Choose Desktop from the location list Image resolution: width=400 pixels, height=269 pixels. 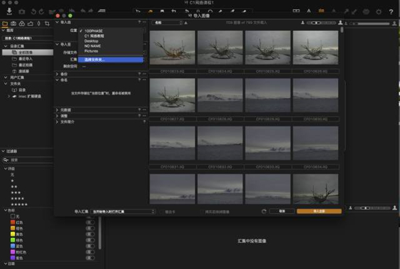pyautogui.click(x=92, y=40)
